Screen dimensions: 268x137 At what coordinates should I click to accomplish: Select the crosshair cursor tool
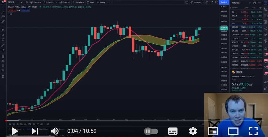click(3, 8)
